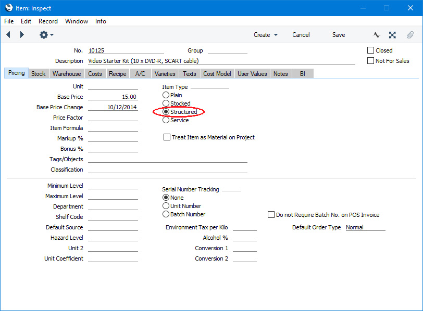Close the Item Inspect window
The image size is (423, 311).
410,8
